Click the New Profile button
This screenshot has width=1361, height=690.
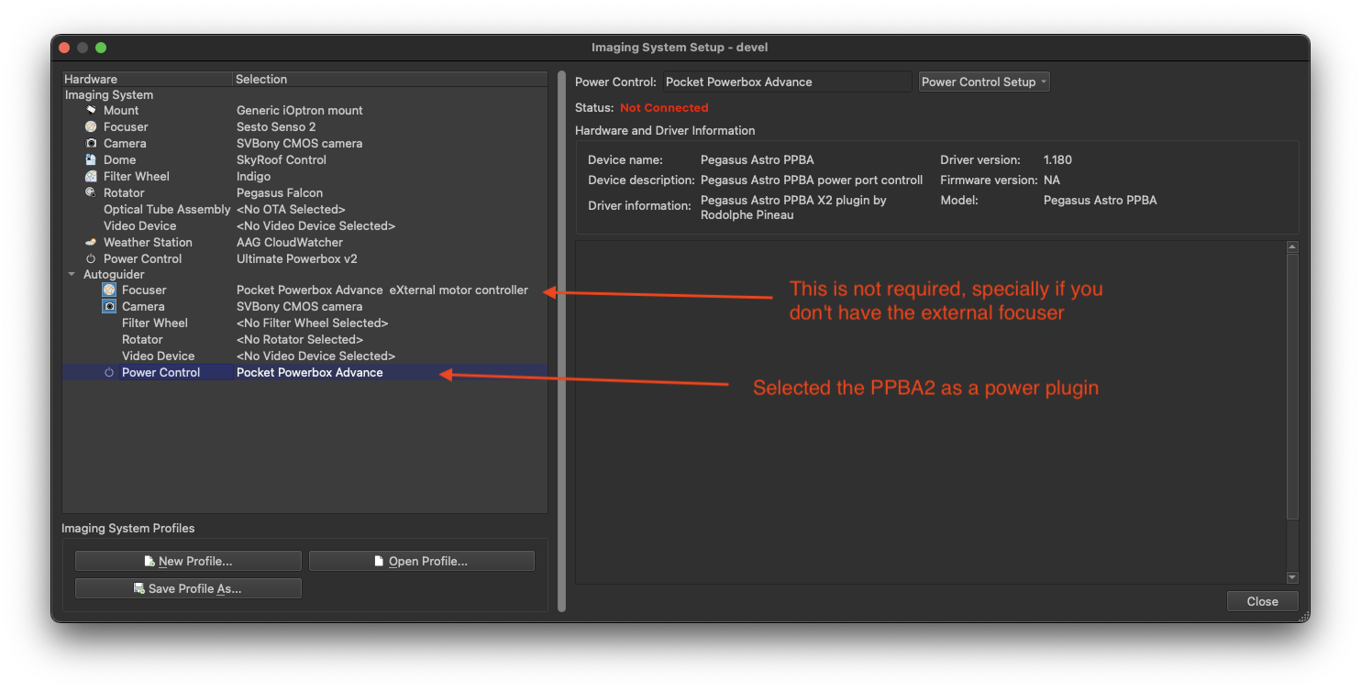(x=188, y=561)
